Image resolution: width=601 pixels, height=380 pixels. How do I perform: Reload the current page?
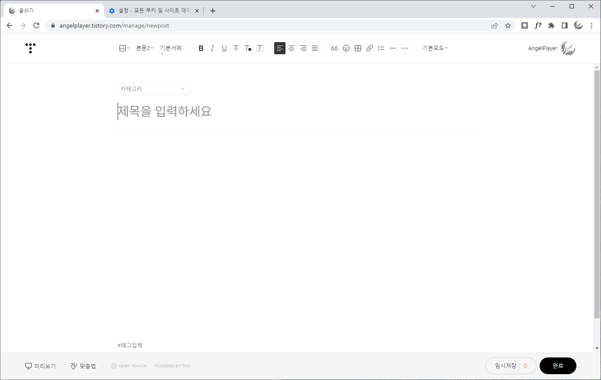pos(36,25)
